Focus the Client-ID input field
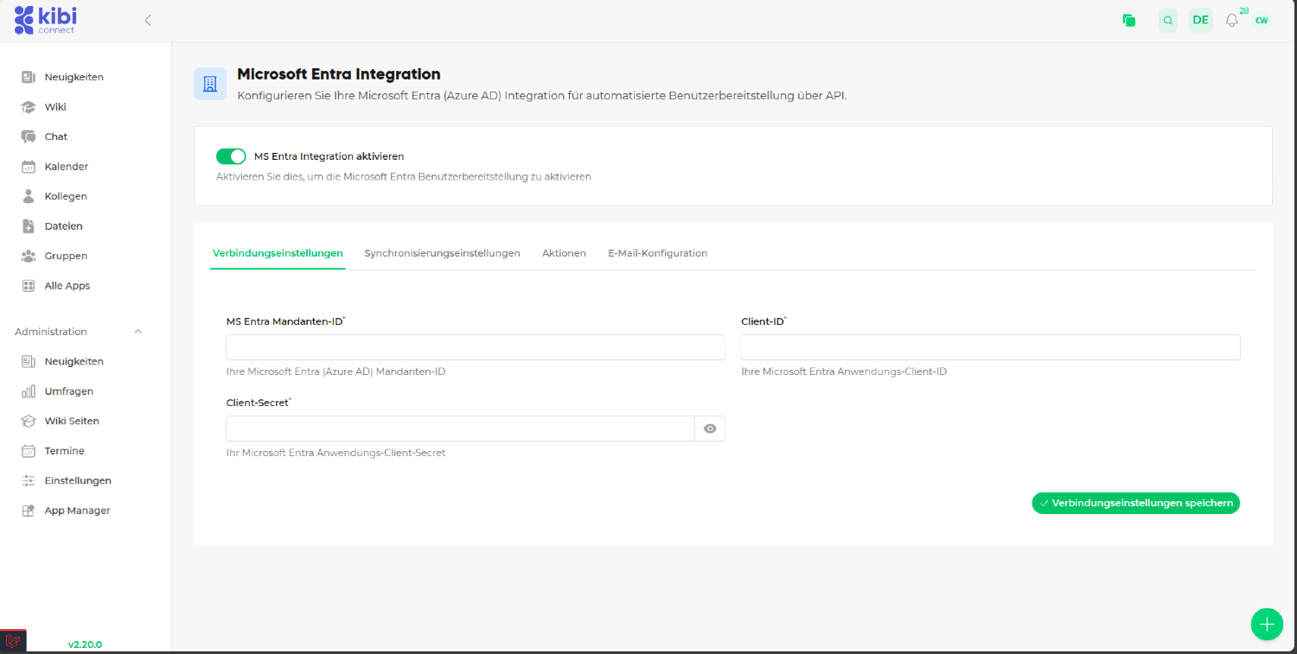The image size is (1297, 654). pyautogui.click(x=991, y=347)
